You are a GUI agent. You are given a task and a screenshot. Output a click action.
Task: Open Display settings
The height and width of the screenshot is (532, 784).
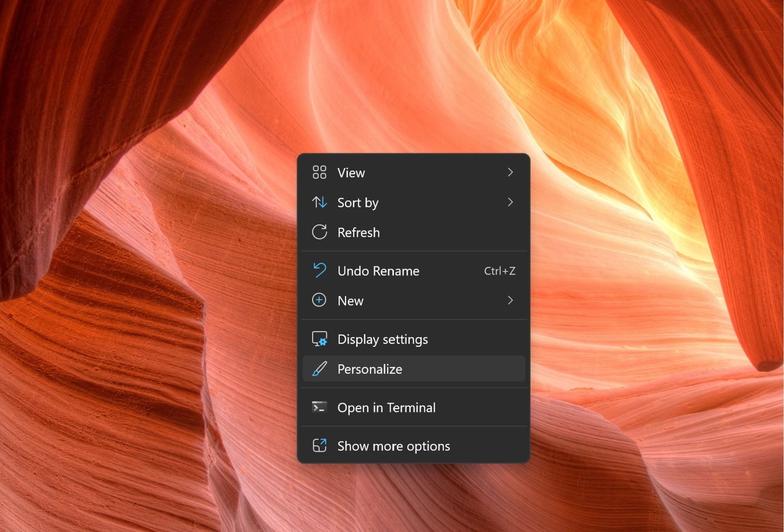414,339
